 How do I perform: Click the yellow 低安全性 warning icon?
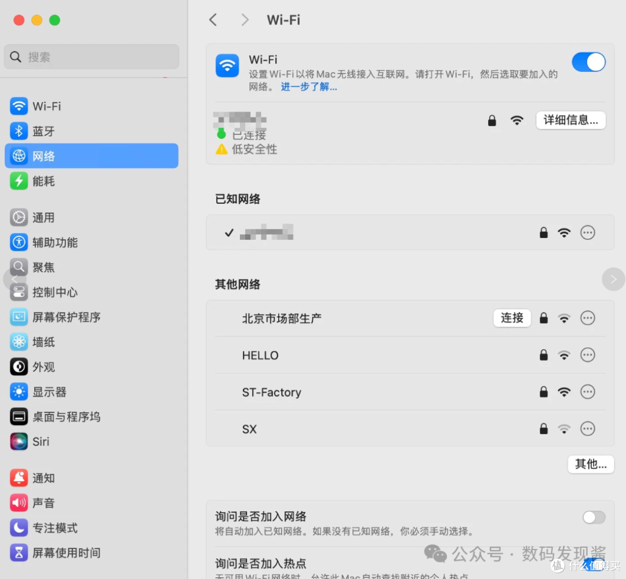point(221,149)
